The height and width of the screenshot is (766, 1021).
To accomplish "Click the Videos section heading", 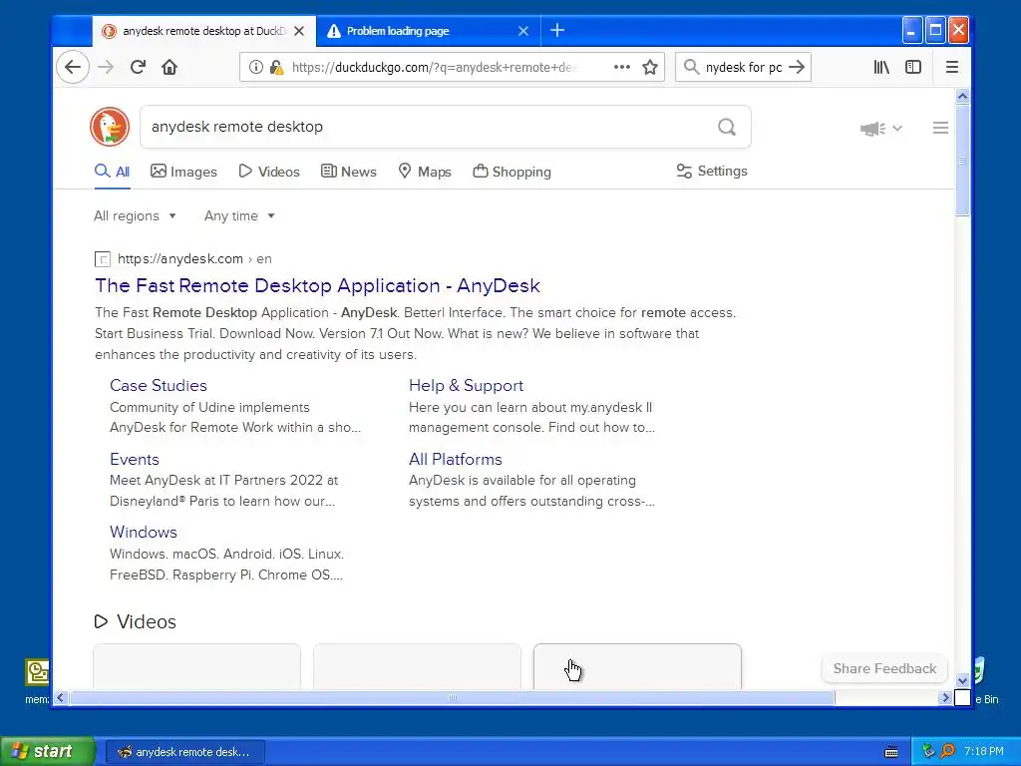I will pos(147,621).
